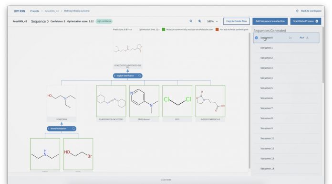Select Sequence 2 in the list

click(x=286, y=58)
